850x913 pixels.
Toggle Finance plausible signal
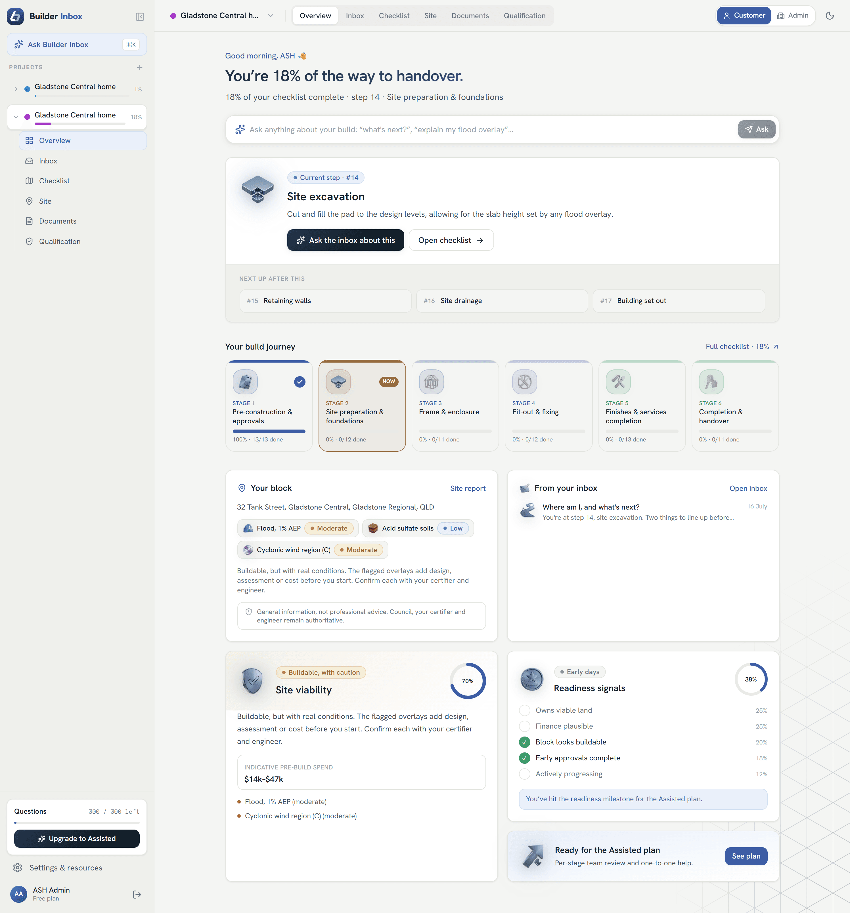coord(524,726)
